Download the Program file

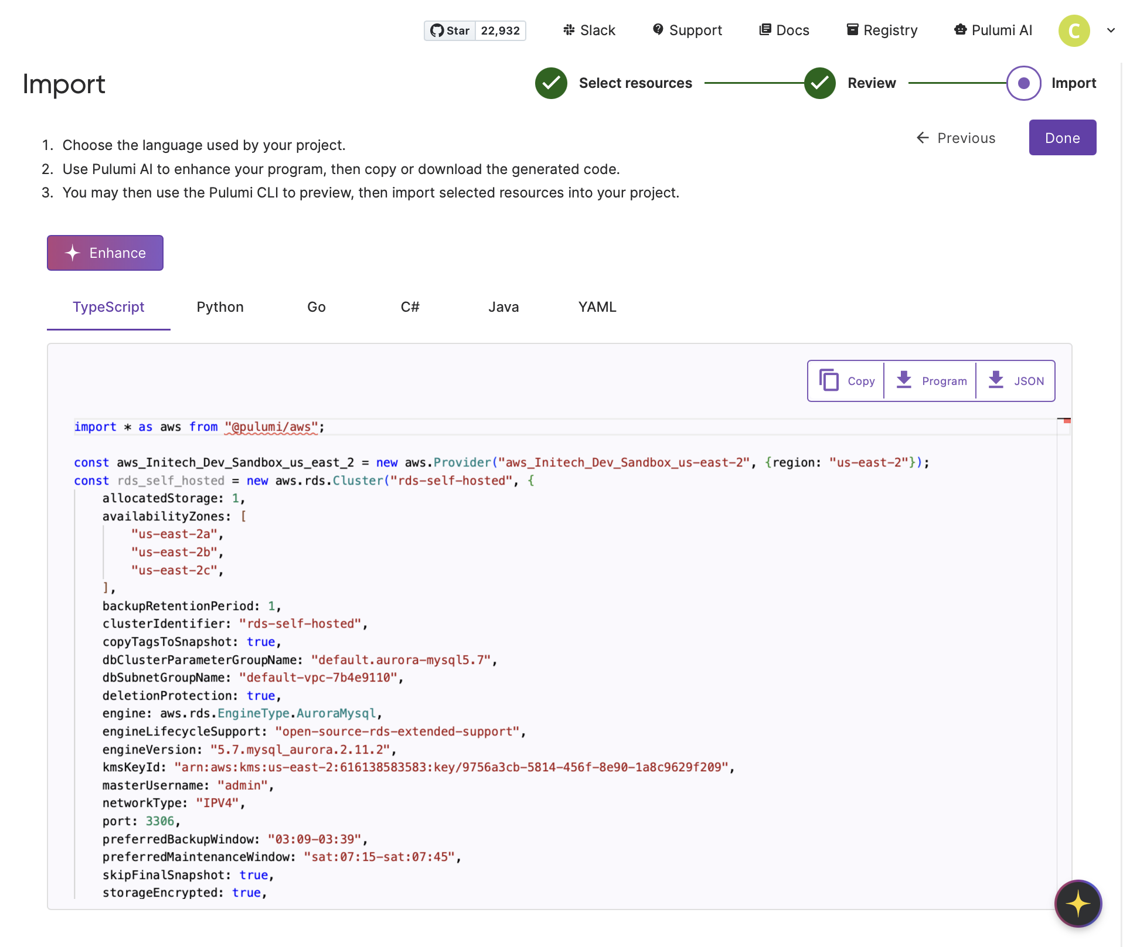pyautogui.click(x=931, y=381)
